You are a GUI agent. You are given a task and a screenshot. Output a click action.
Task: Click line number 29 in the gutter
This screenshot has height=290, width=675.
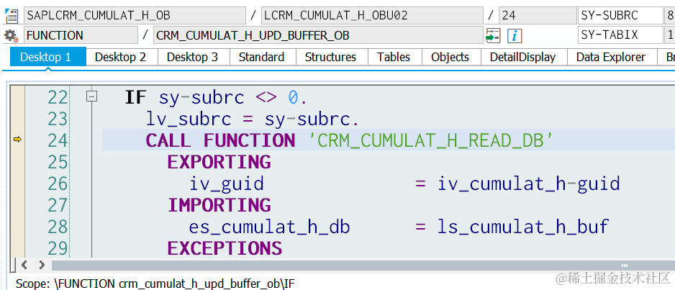click(58, 248)
